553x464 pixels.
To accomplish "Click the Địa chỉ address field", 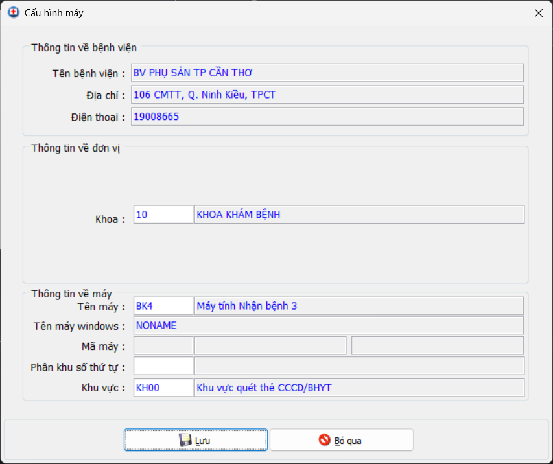I will tap(327, 95).
